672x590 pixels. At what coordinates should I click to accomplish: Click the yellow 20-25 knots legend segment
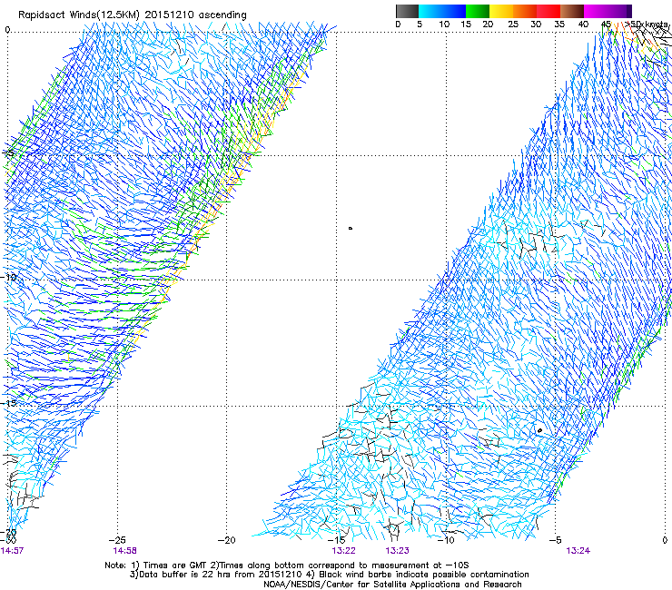(501, 11)
